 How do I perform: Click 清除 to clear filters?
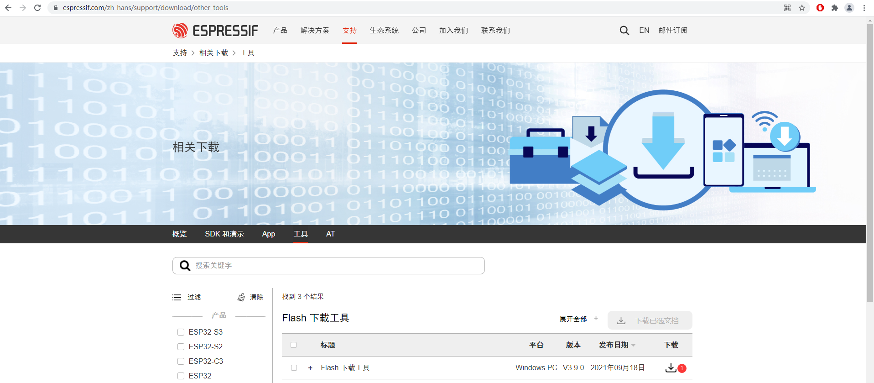(256, 297)
